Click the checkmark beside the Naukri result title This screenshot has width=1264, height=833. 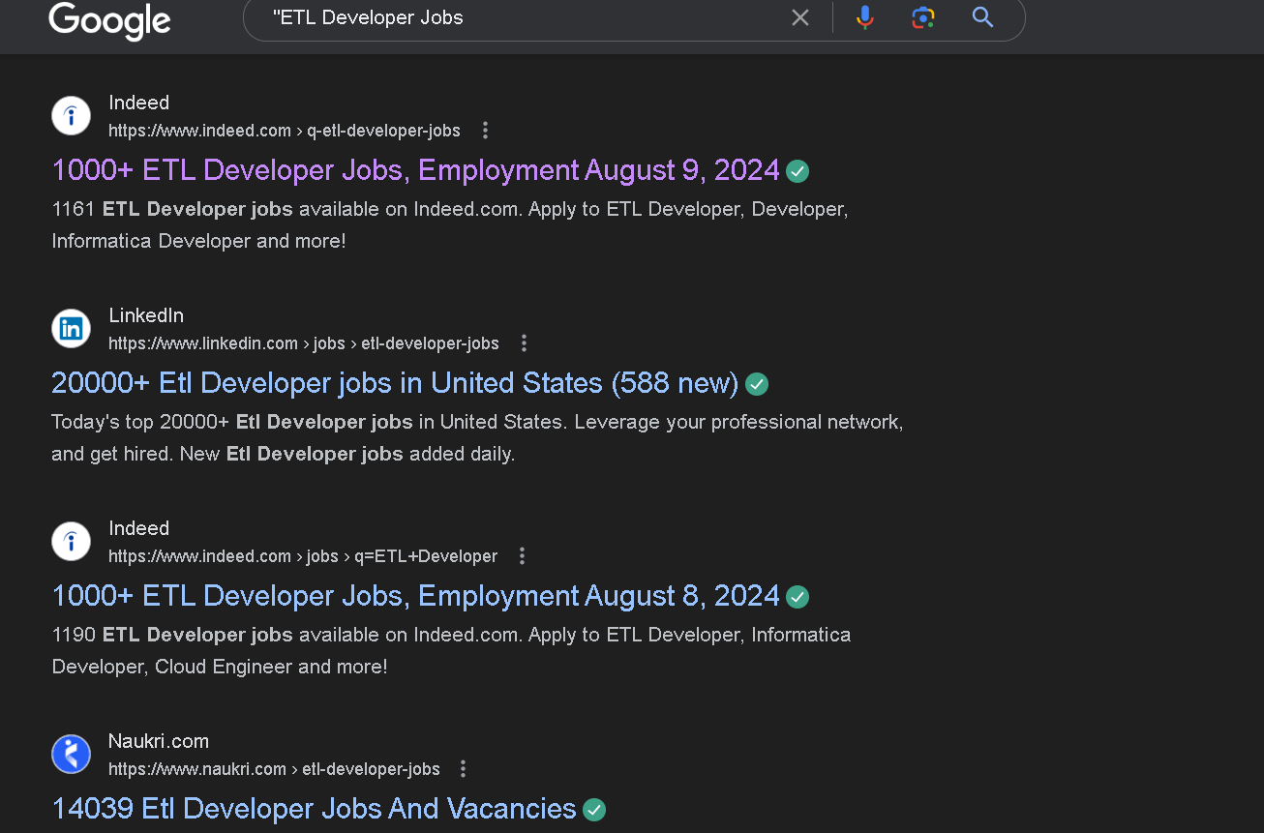click(593, 810)
